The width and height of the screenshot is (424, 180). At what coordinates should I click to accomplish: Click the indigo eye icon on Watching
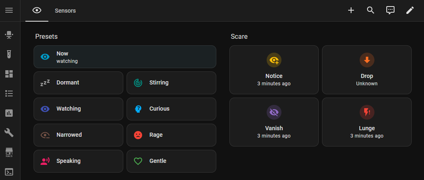45,109
